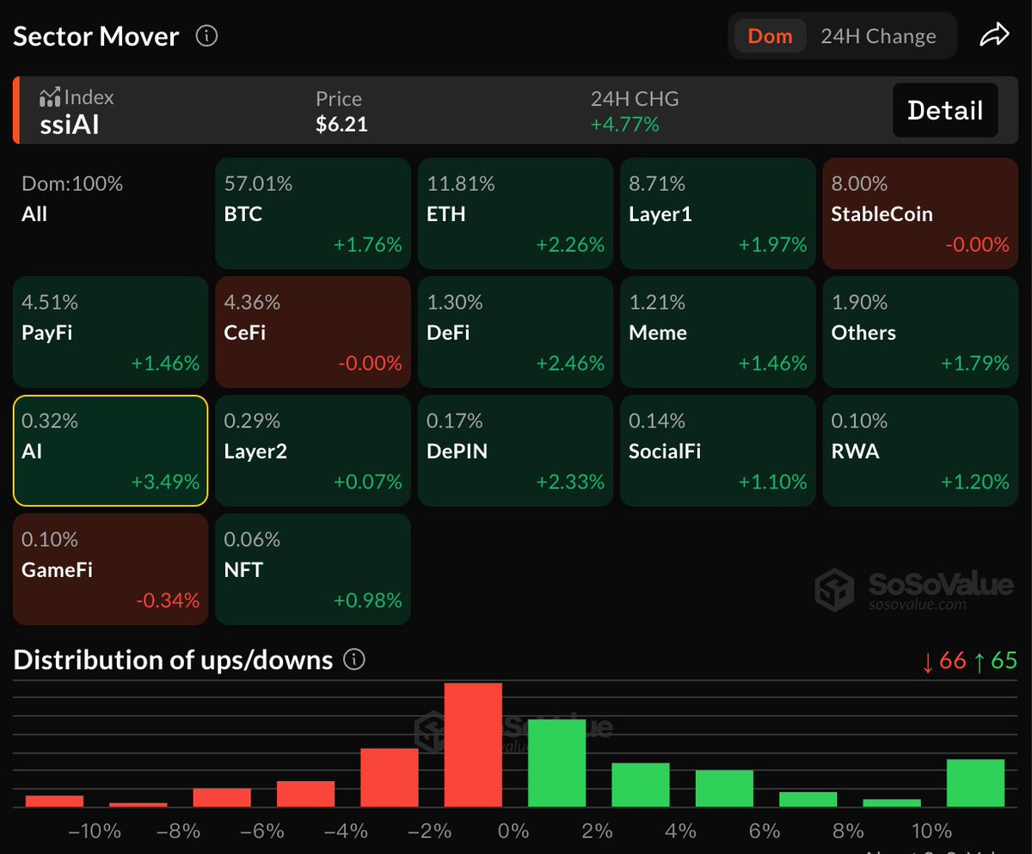Click the red 66 down count
The height and width of the screenshot is (854, 1032).
943,660
